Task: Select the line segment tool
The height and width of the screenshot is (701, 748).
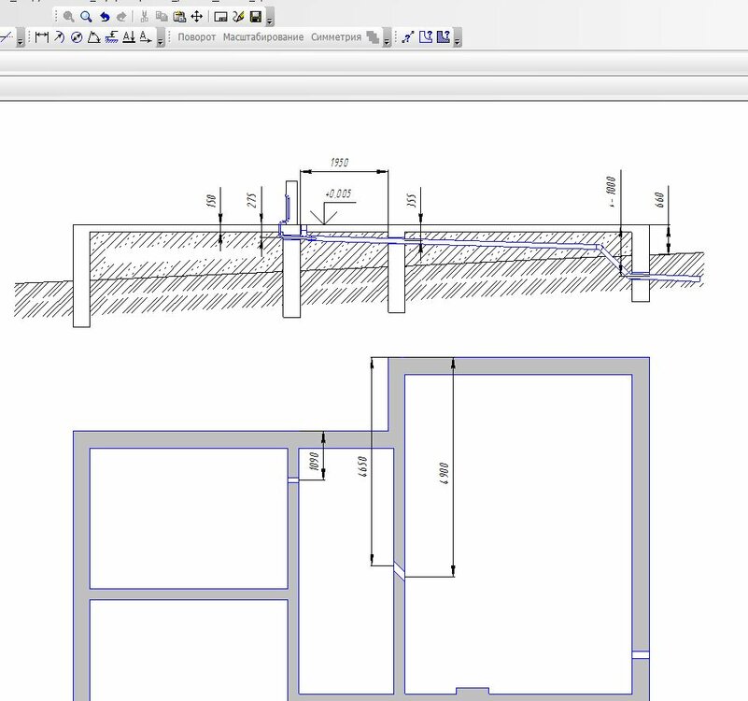Action: pos(6,37)
